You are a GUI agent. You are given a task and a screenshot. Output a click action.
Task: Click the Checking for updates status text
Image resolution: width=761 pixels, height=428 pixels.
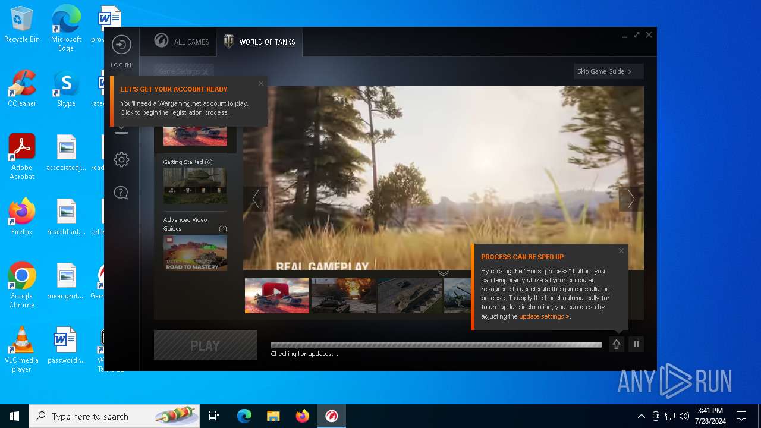tap(304, 354)
